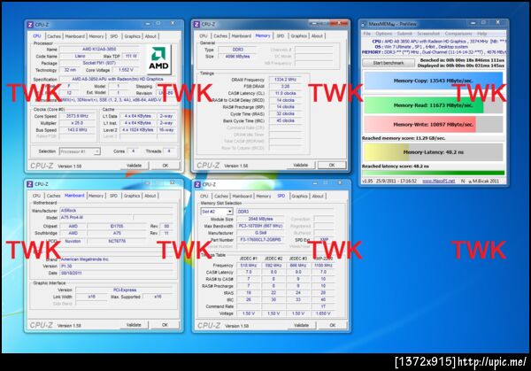
Task: Click Validate in the Memory tab window
Action: tap(301, 166)
